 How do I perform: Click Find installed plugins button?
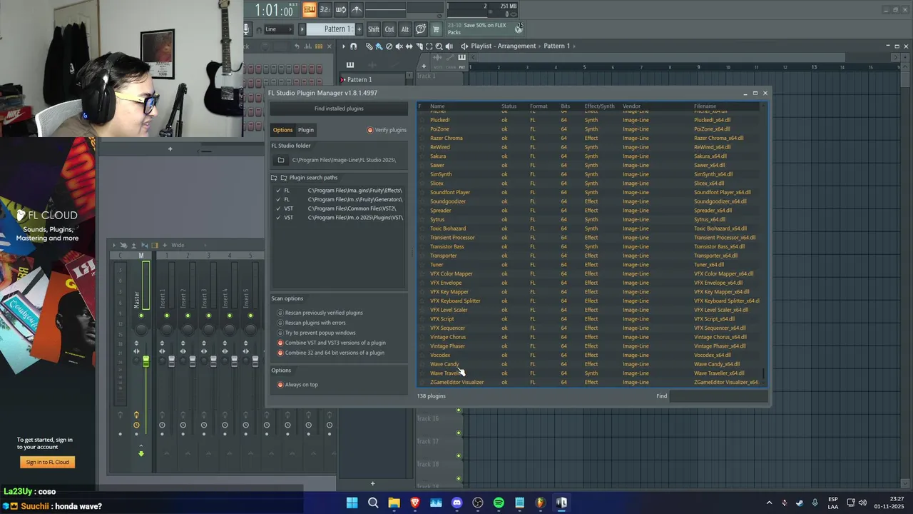(x=339, y=109)
